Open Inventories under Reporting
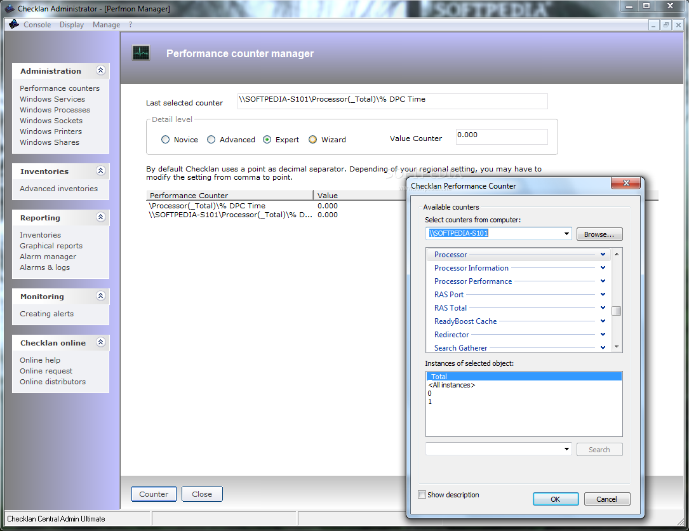The image size is (689, 531). [x=41, y=235]
